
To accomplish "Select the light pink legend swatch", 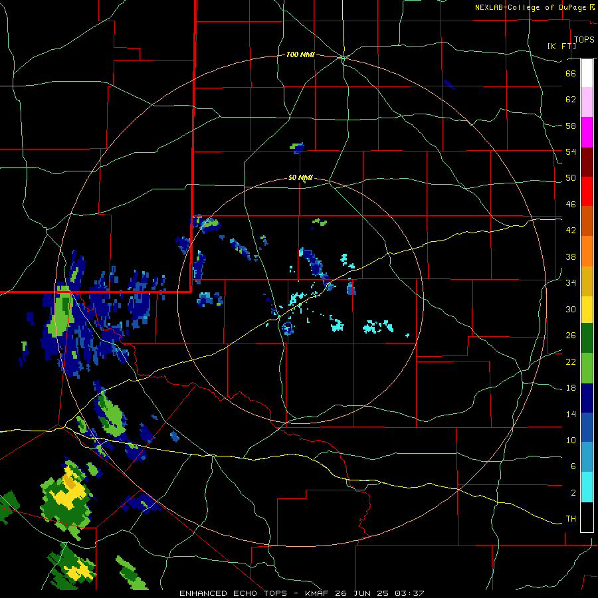I will click(587, 102).
